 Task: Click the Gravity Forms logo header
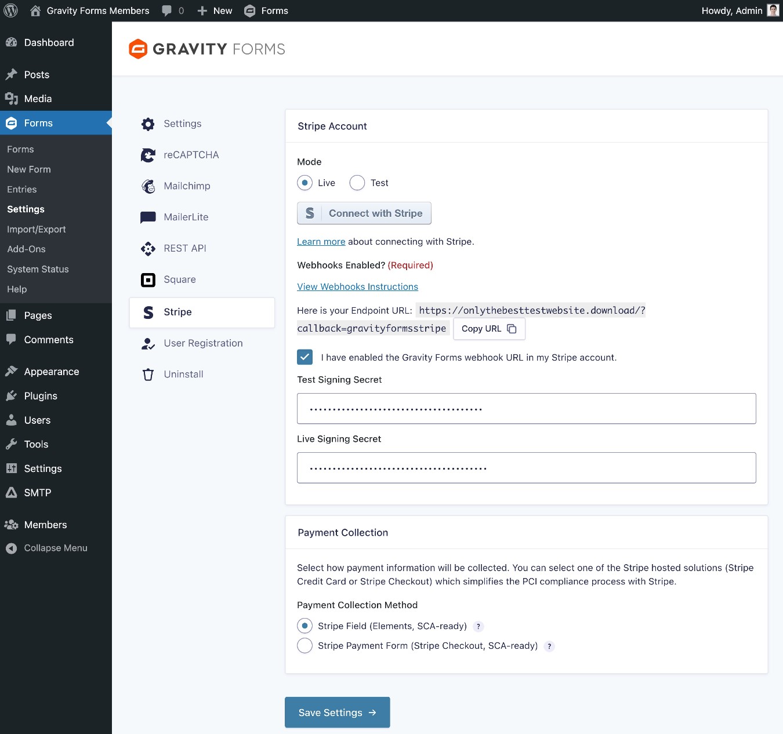[x=206, y=49]
